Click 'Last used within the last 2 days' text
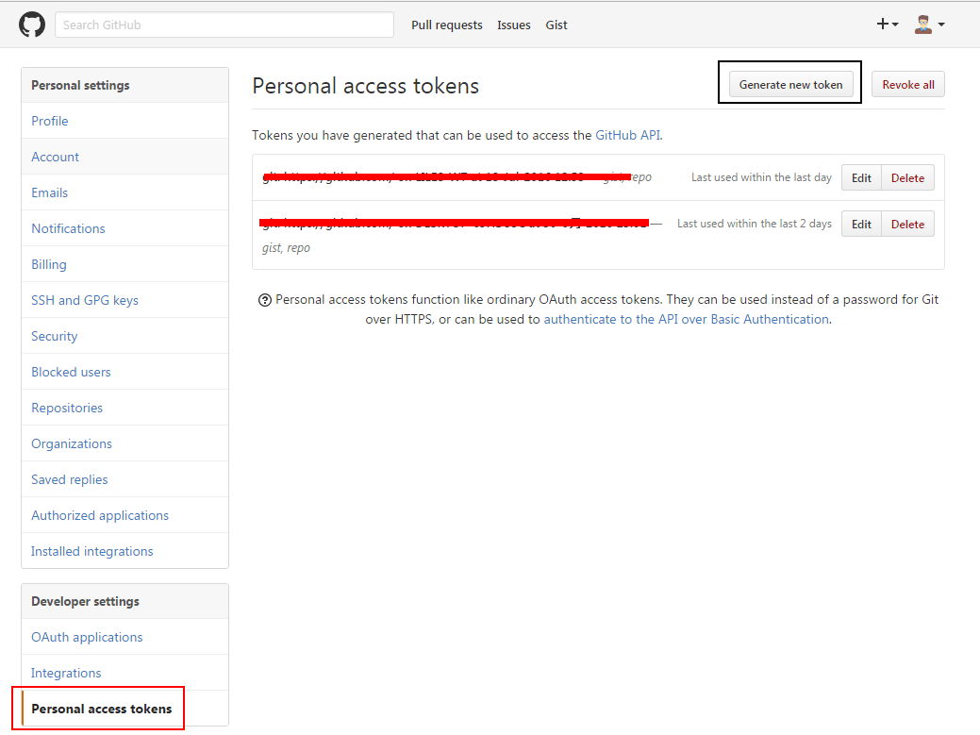Screen dimensions: 980x735 [755, 224]
